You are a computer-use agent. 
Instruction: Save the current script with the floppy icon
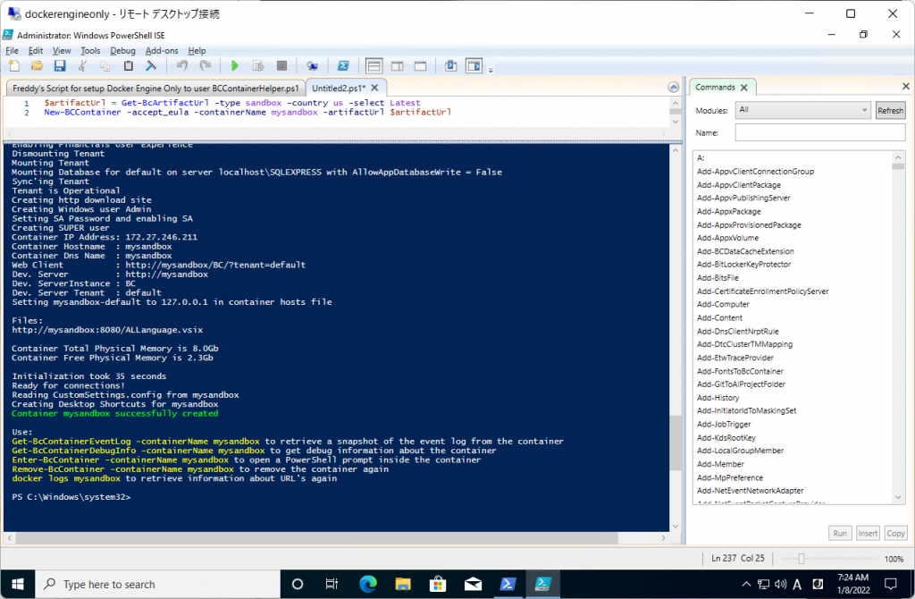tap(60, 66)
